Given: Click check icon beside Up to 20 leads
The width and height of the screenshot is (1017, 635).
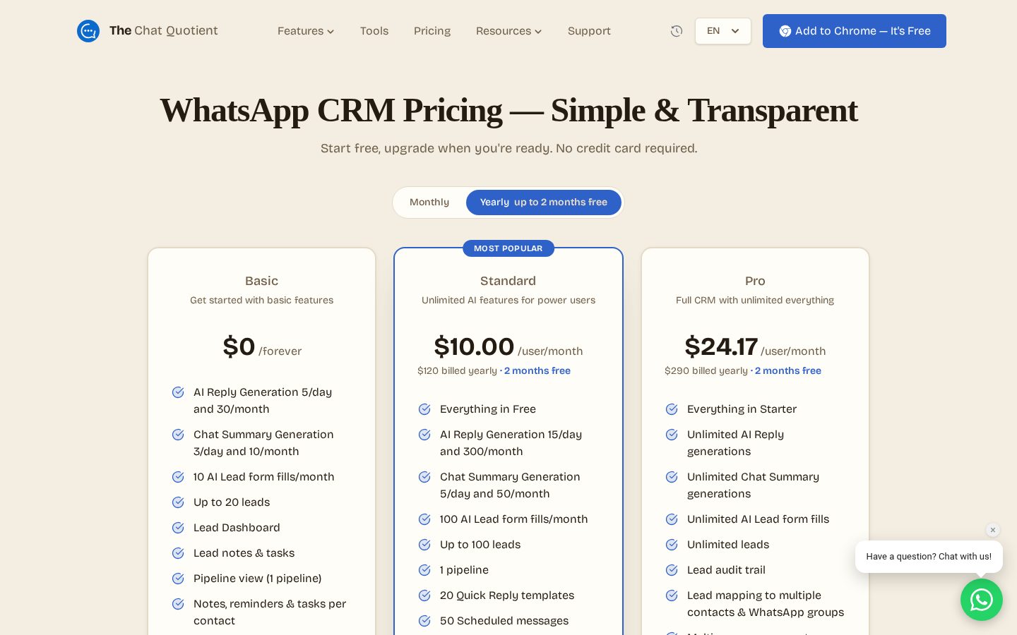Looking at the screenshot, I should [179, 502].
